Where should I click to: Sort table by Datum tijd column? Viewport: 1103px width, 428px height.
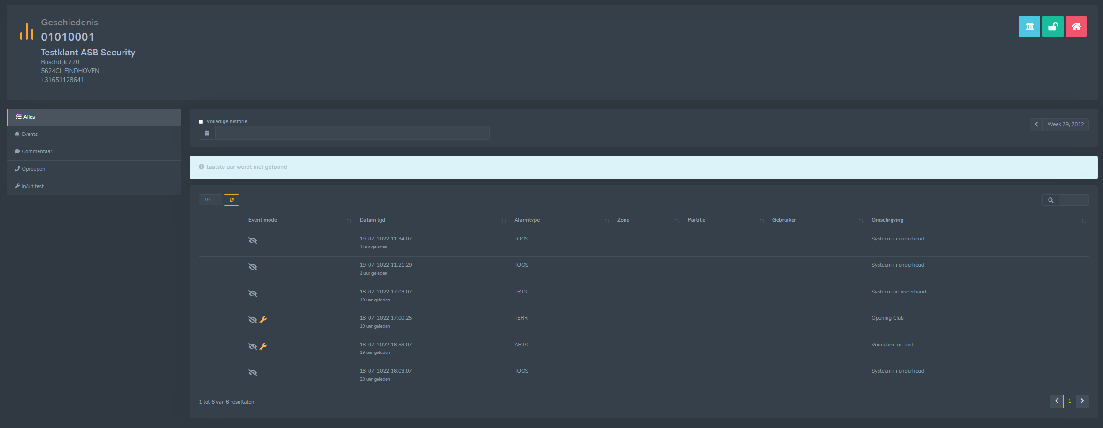point(372,220)
